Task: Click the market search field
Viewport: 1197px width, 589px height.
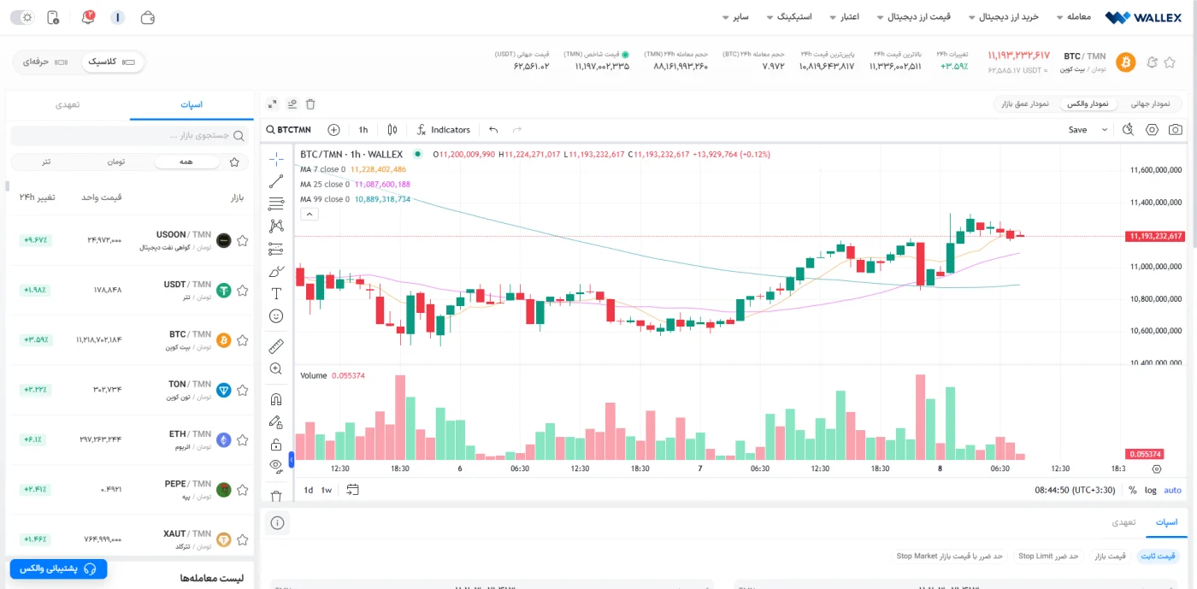Action: coord(129,136)
